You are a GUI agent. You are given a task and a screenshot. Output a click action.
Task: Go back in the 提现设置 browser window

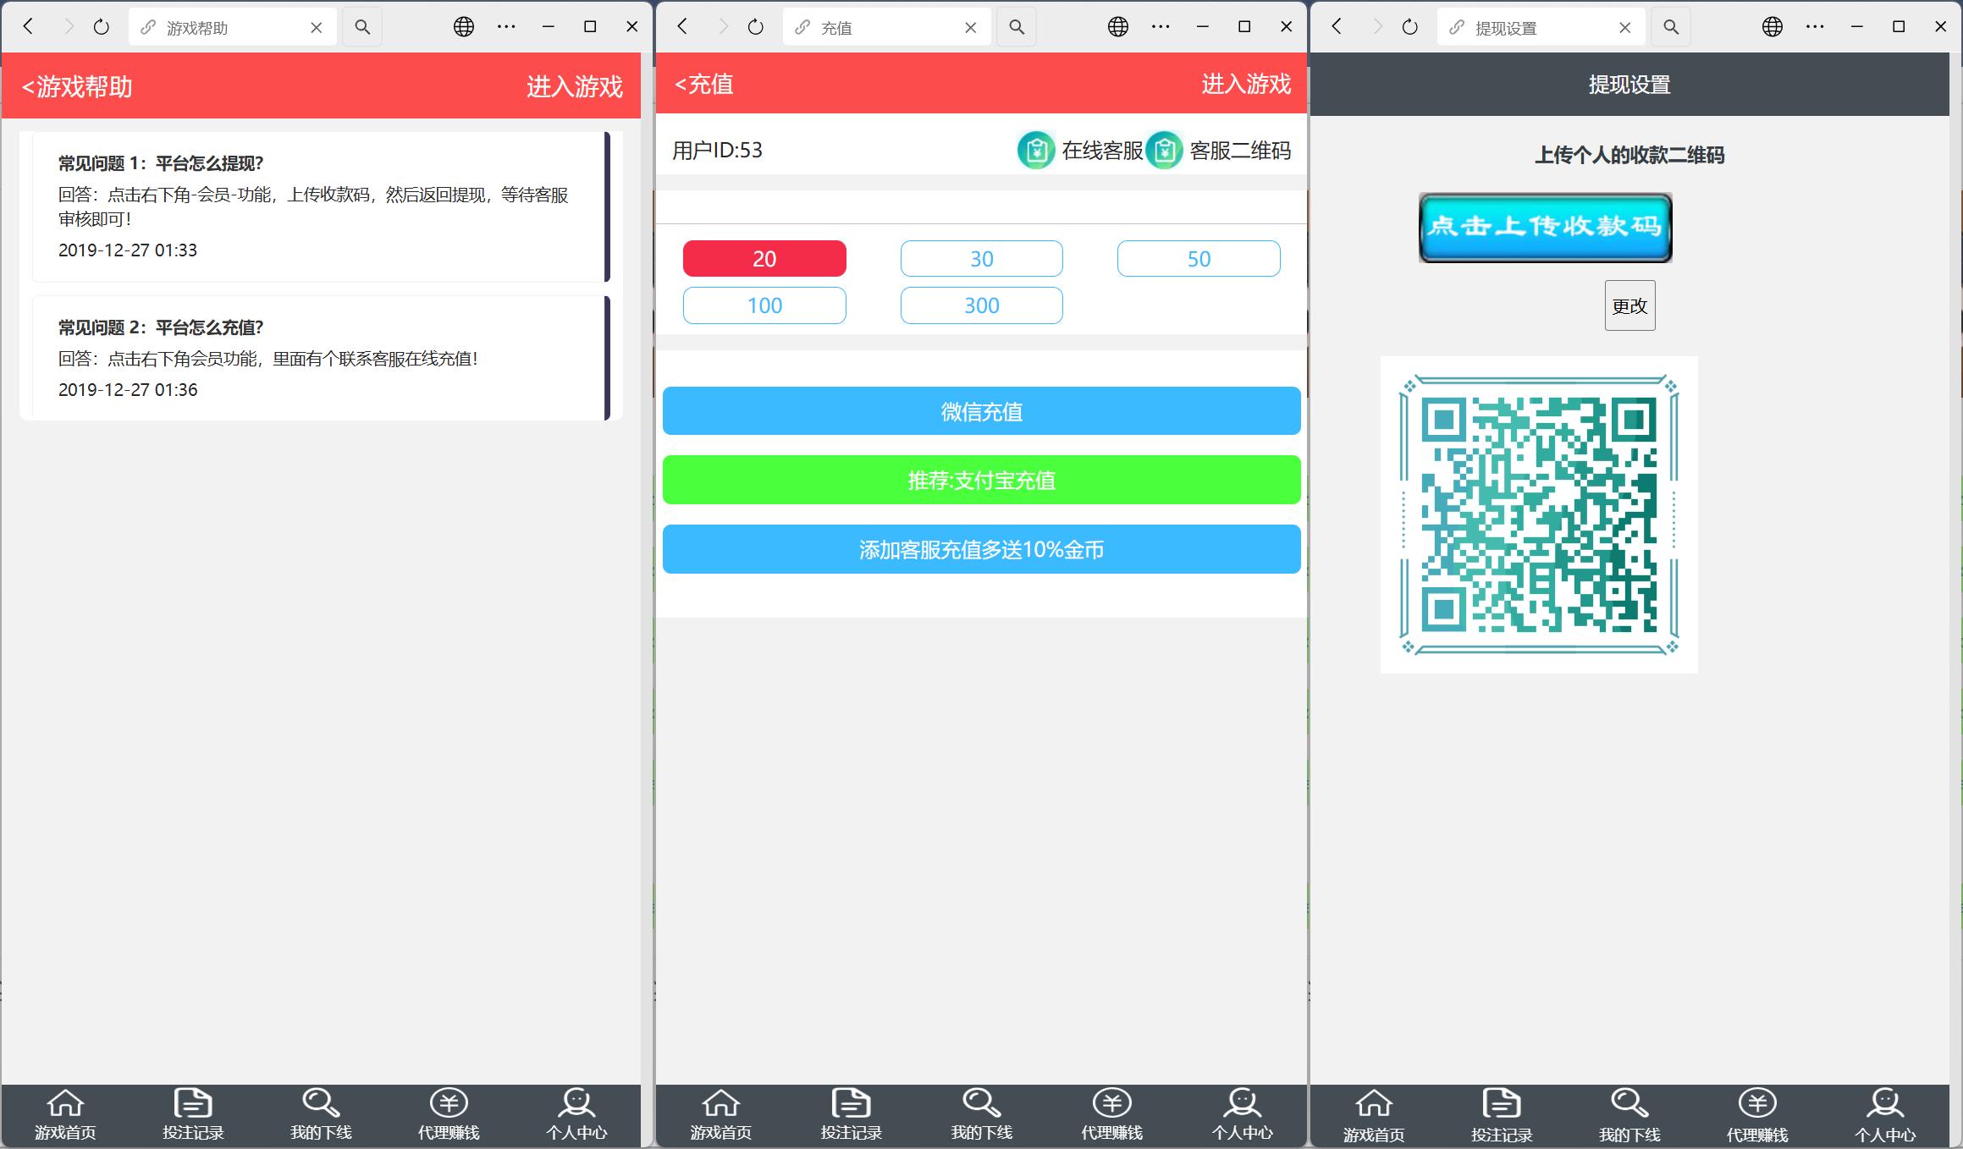(x=1337, y=27)
